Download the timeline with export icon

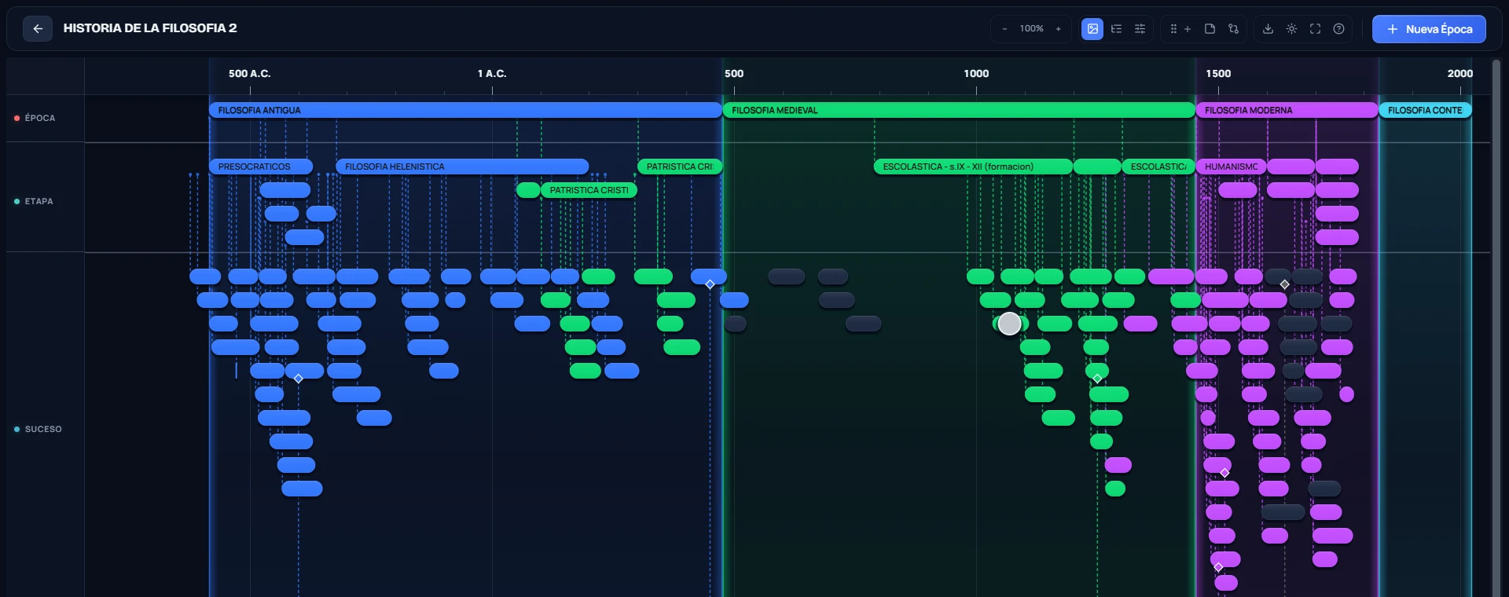1268,29
